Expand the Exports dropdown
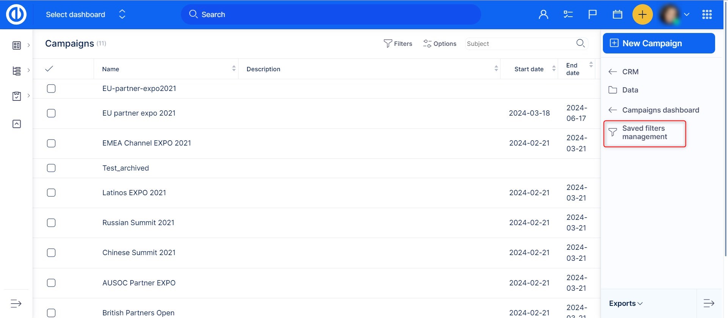The height and width of the screenshot is (318, 728). [x=626, y=303]
